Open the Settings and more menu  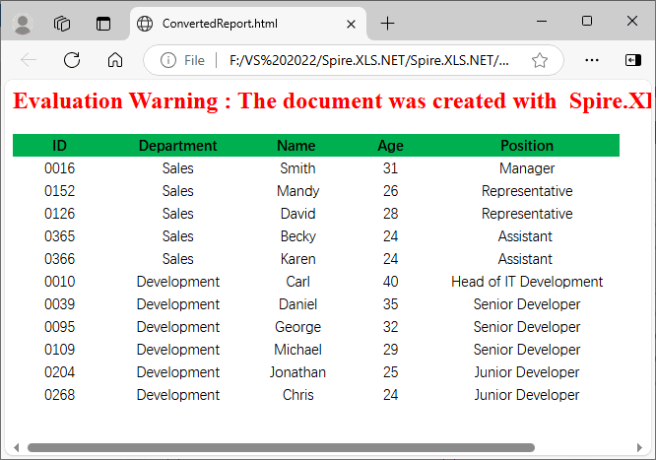pos(592,60)
